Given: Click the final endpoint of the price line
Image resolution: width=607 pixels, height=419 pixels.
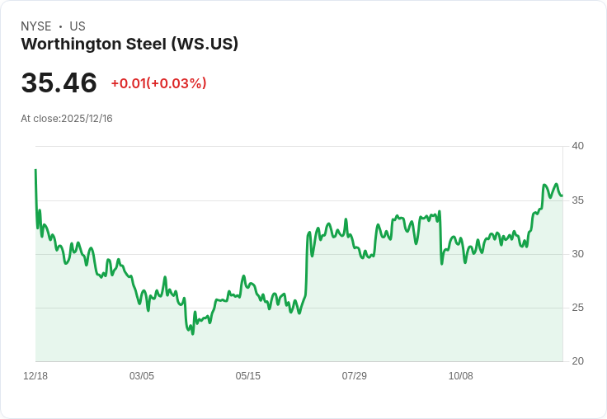Looking at the screenshot, I should coord(562,196).
